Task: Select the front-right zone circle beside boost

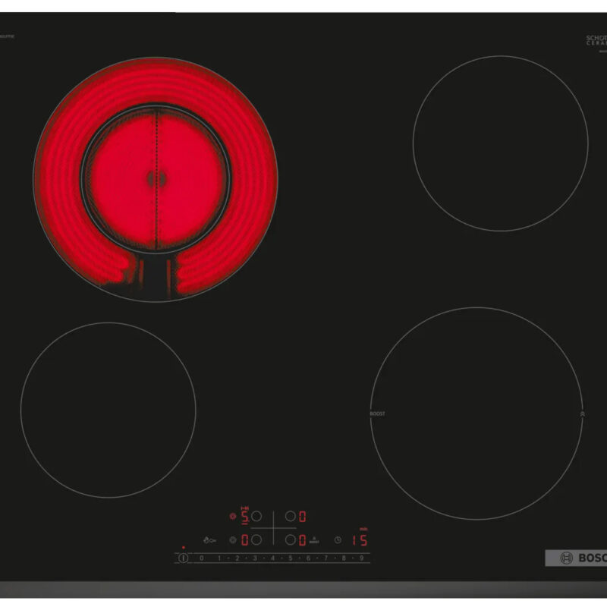Action: pyautogui.click(x=291, y=539)
